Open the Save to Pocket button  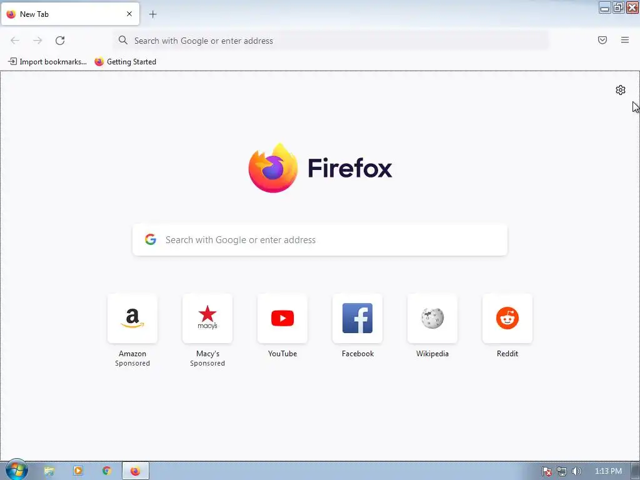(x=602, y=40)
